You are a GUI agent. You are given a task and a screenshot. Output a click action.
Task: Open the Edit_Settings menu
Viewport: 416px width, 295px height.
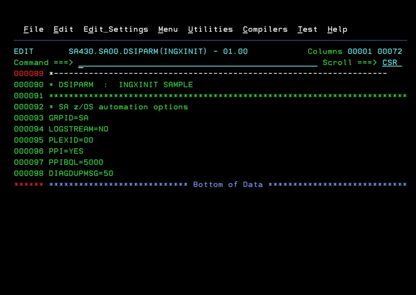tap(116, 29)
